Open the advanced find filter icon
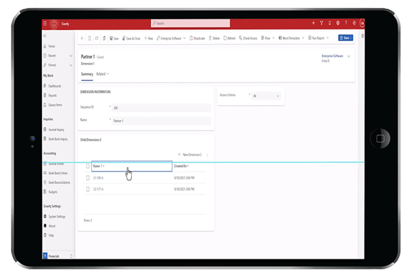Screen dimensions: 412x280 [x=321, y=23]
